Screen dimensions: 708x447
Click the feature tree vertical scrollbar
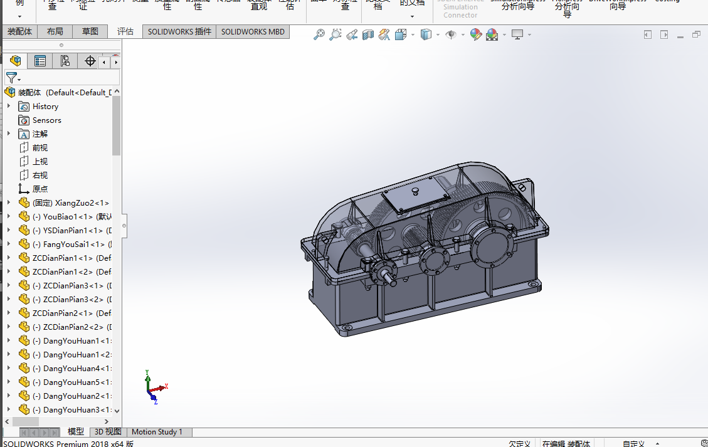click(x=117, y=126)
